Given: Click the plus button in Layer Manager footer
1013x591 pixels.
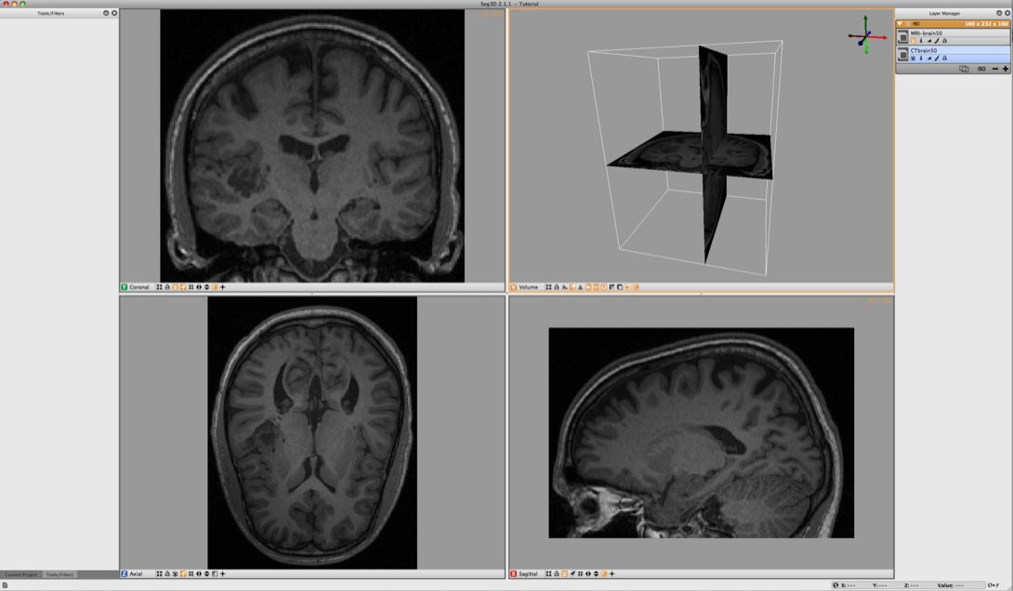Looking at the screenshot, I should pyautogui.click(x=1006, y=69).
